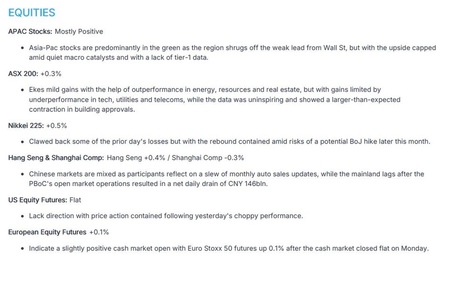The height and width of the screenshot is (284, 466).
Task: Click Hang Seng & Shanghai Comp heading
Action: coord(56,158)
